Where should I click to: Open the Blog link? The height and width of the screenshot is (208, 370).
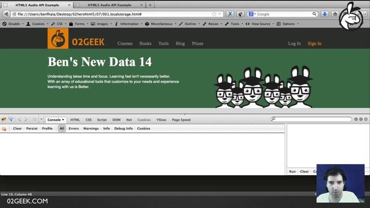(x=180, y=43)
